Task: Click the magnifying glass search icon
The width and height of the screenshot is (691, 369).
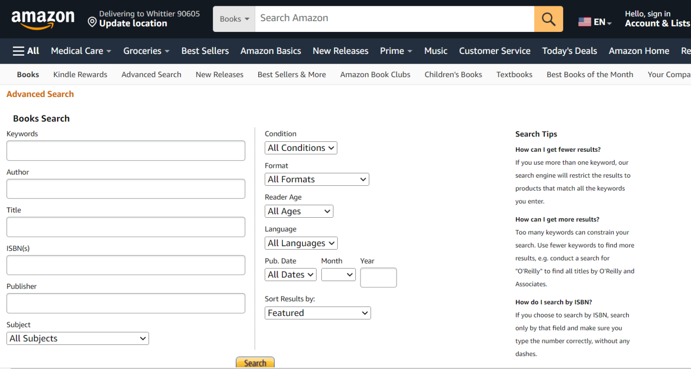Action: (548, 19)
